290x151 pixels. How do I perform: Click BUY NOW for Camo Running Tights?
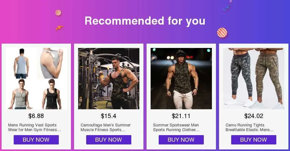[x=254, y=140]
